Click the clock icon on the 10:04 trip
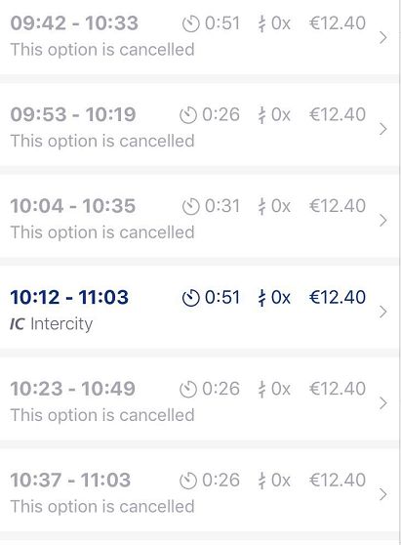The width and height of the screenshot is (401, 545). [190, 207]
